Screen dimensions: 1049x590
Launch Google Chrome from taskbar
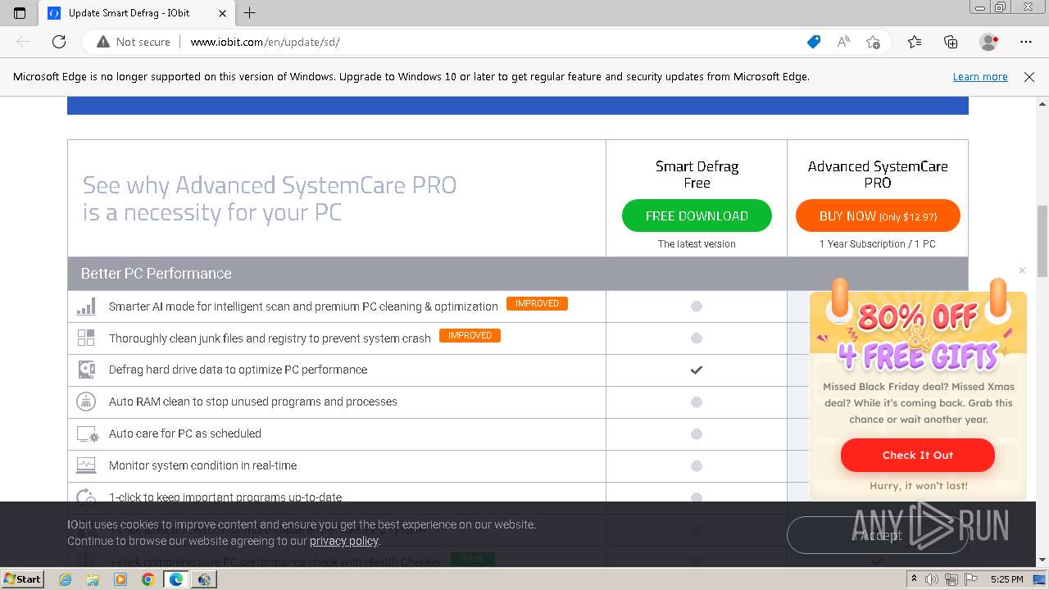pos(148,579)
